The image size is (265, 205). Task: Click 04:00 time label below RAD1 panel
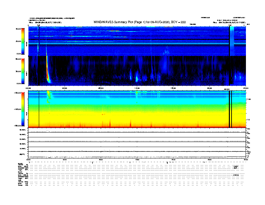[65, 88]
